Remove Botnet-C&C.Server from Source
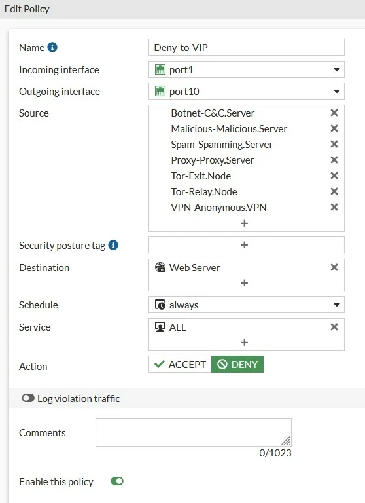This screenshot has height=503, width=365. coord(334,113)
